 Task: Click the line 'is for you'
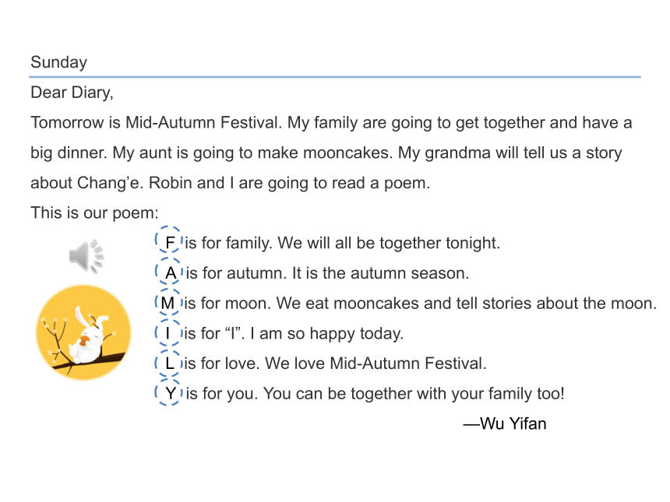pyautogui.click(x=376, y=394)
